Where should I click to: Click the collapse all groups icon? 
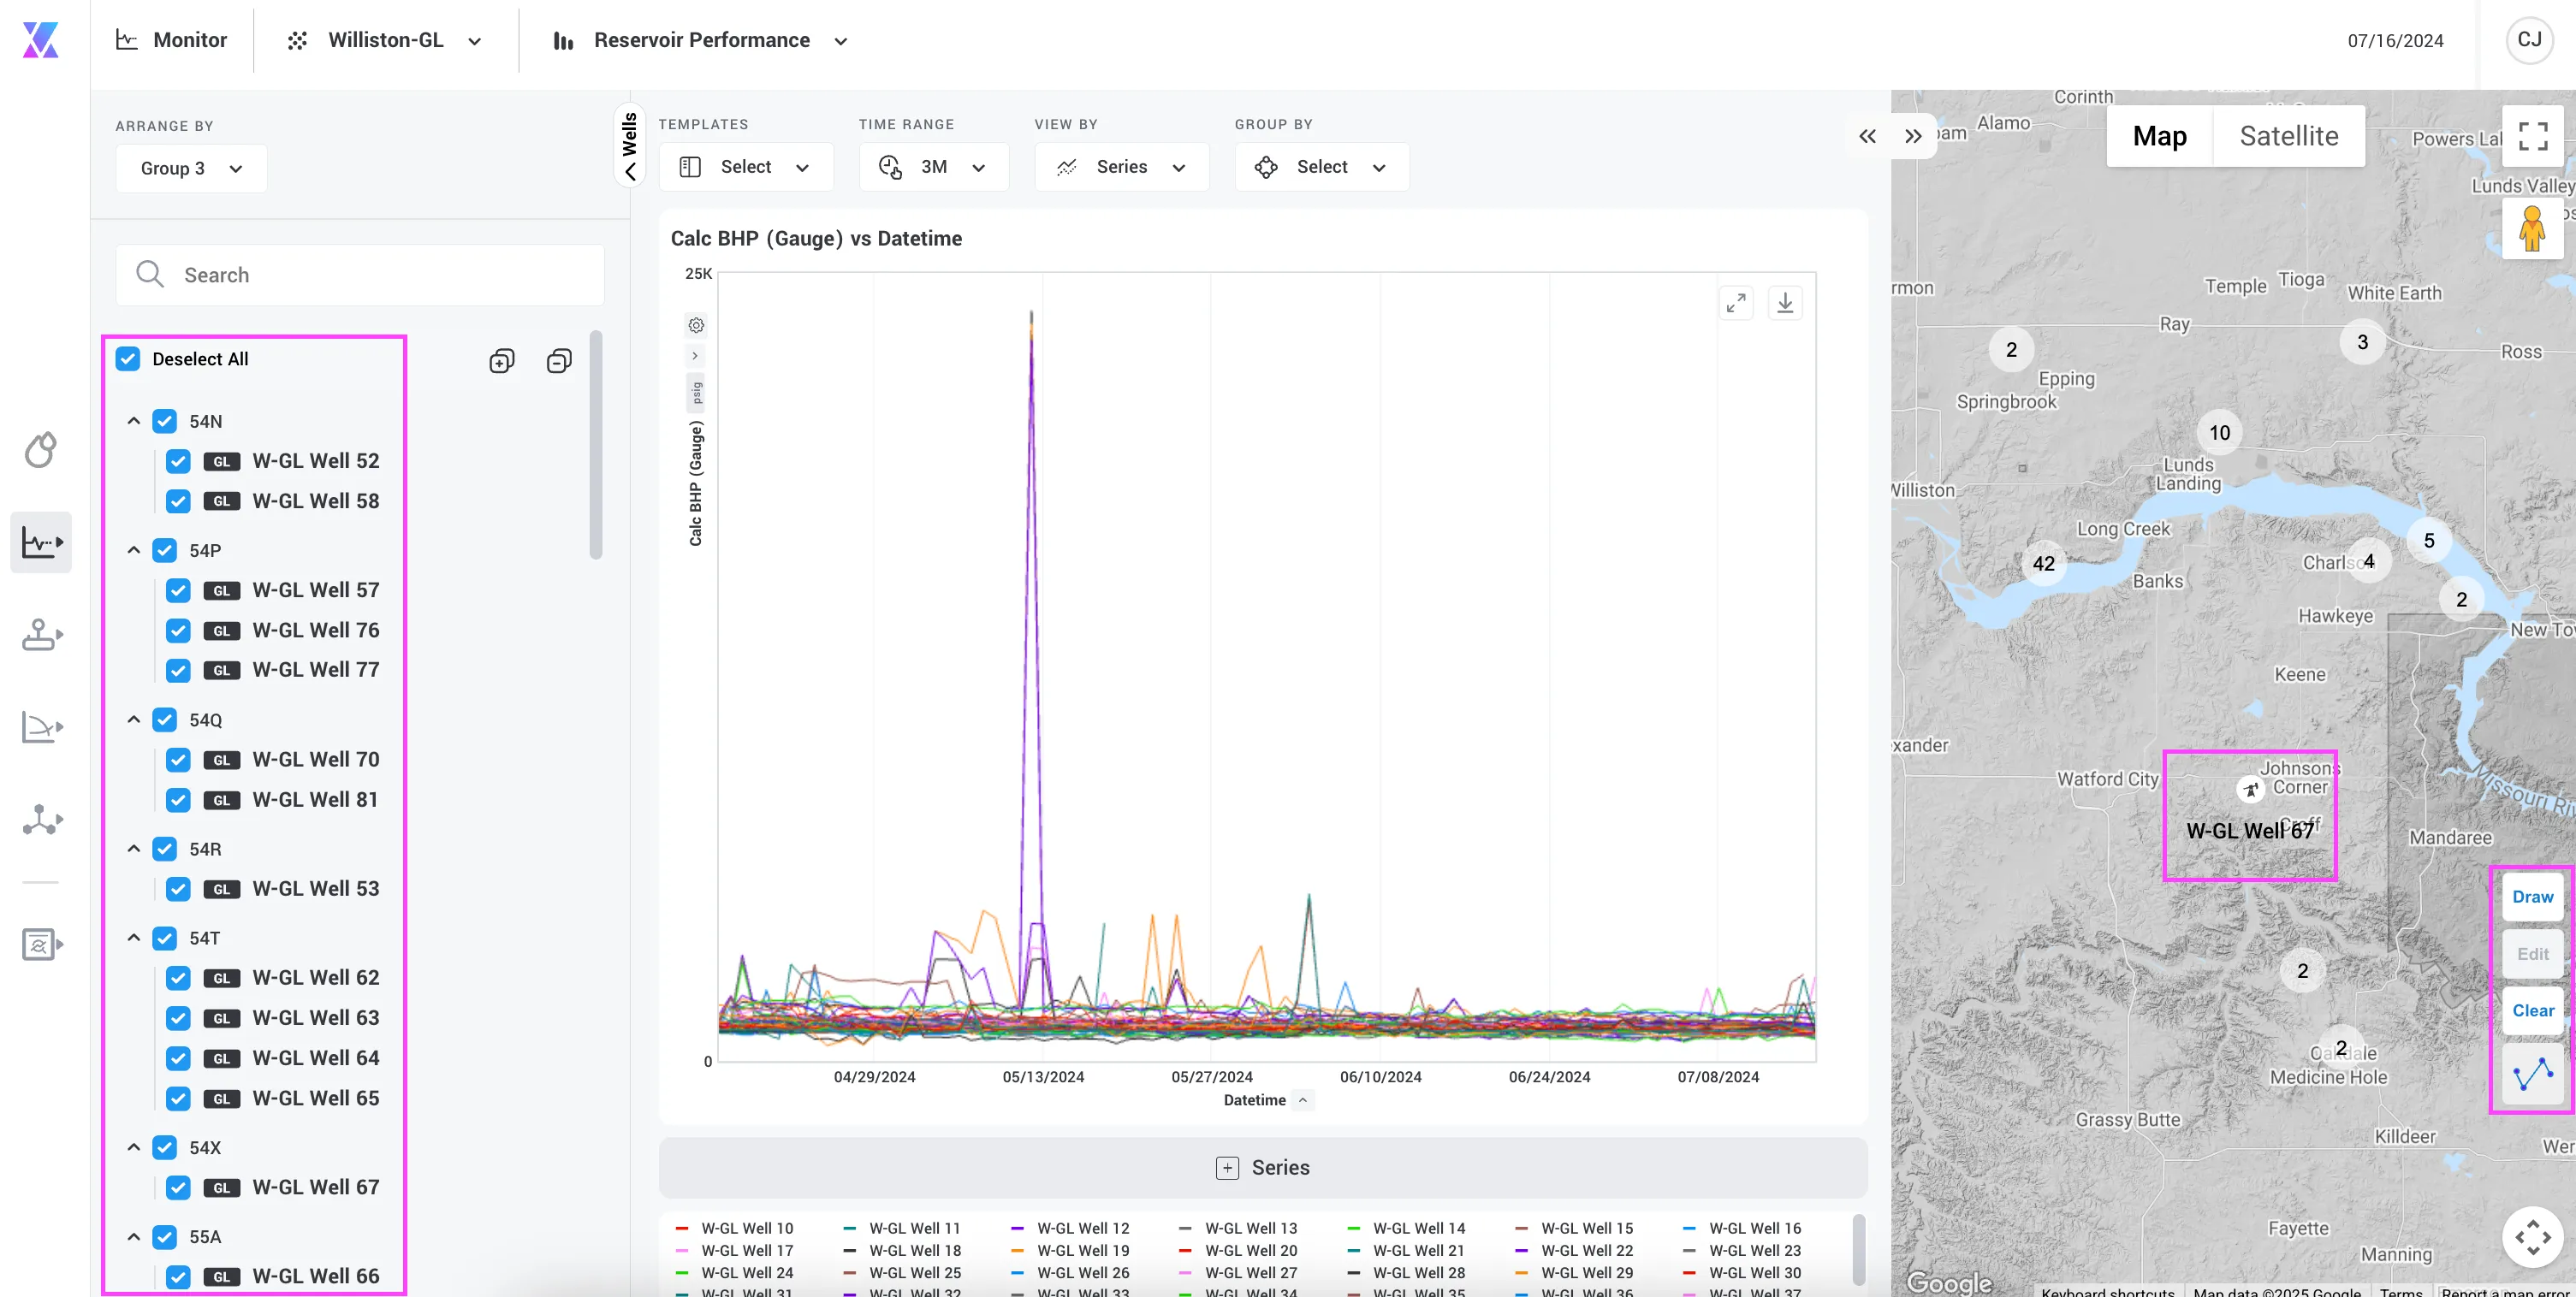pos(559,361)
